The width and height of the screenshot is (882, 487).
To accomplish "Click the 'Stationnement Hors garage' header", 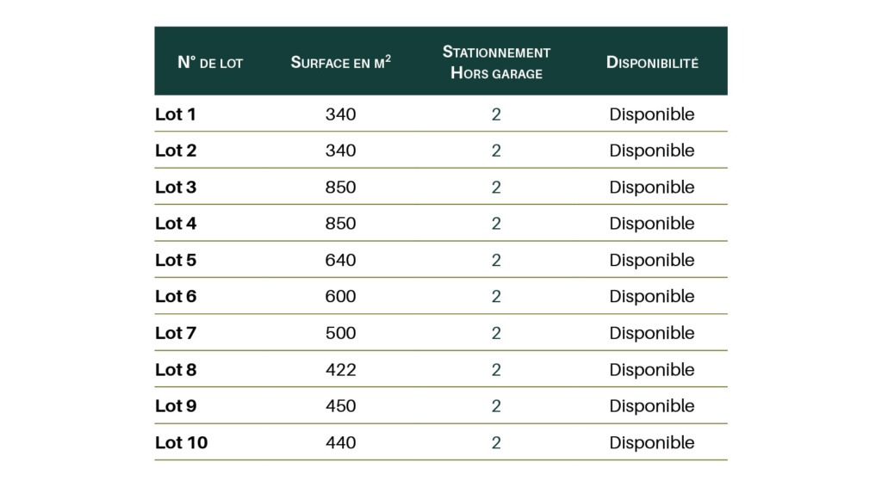I will (496, 62).
